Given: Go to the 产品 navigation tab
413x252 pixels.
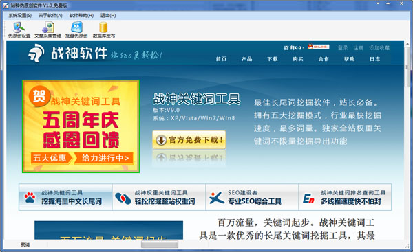Looking at the screenshot, I should tap(247, 59).
